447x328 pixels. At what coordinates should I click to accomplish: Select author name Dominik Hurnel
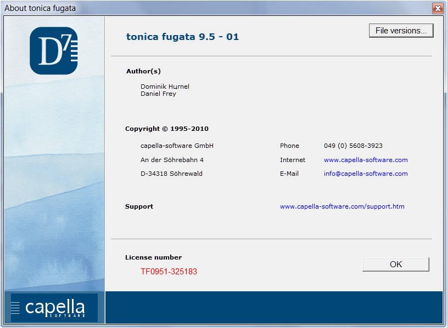tap(165, 87)
